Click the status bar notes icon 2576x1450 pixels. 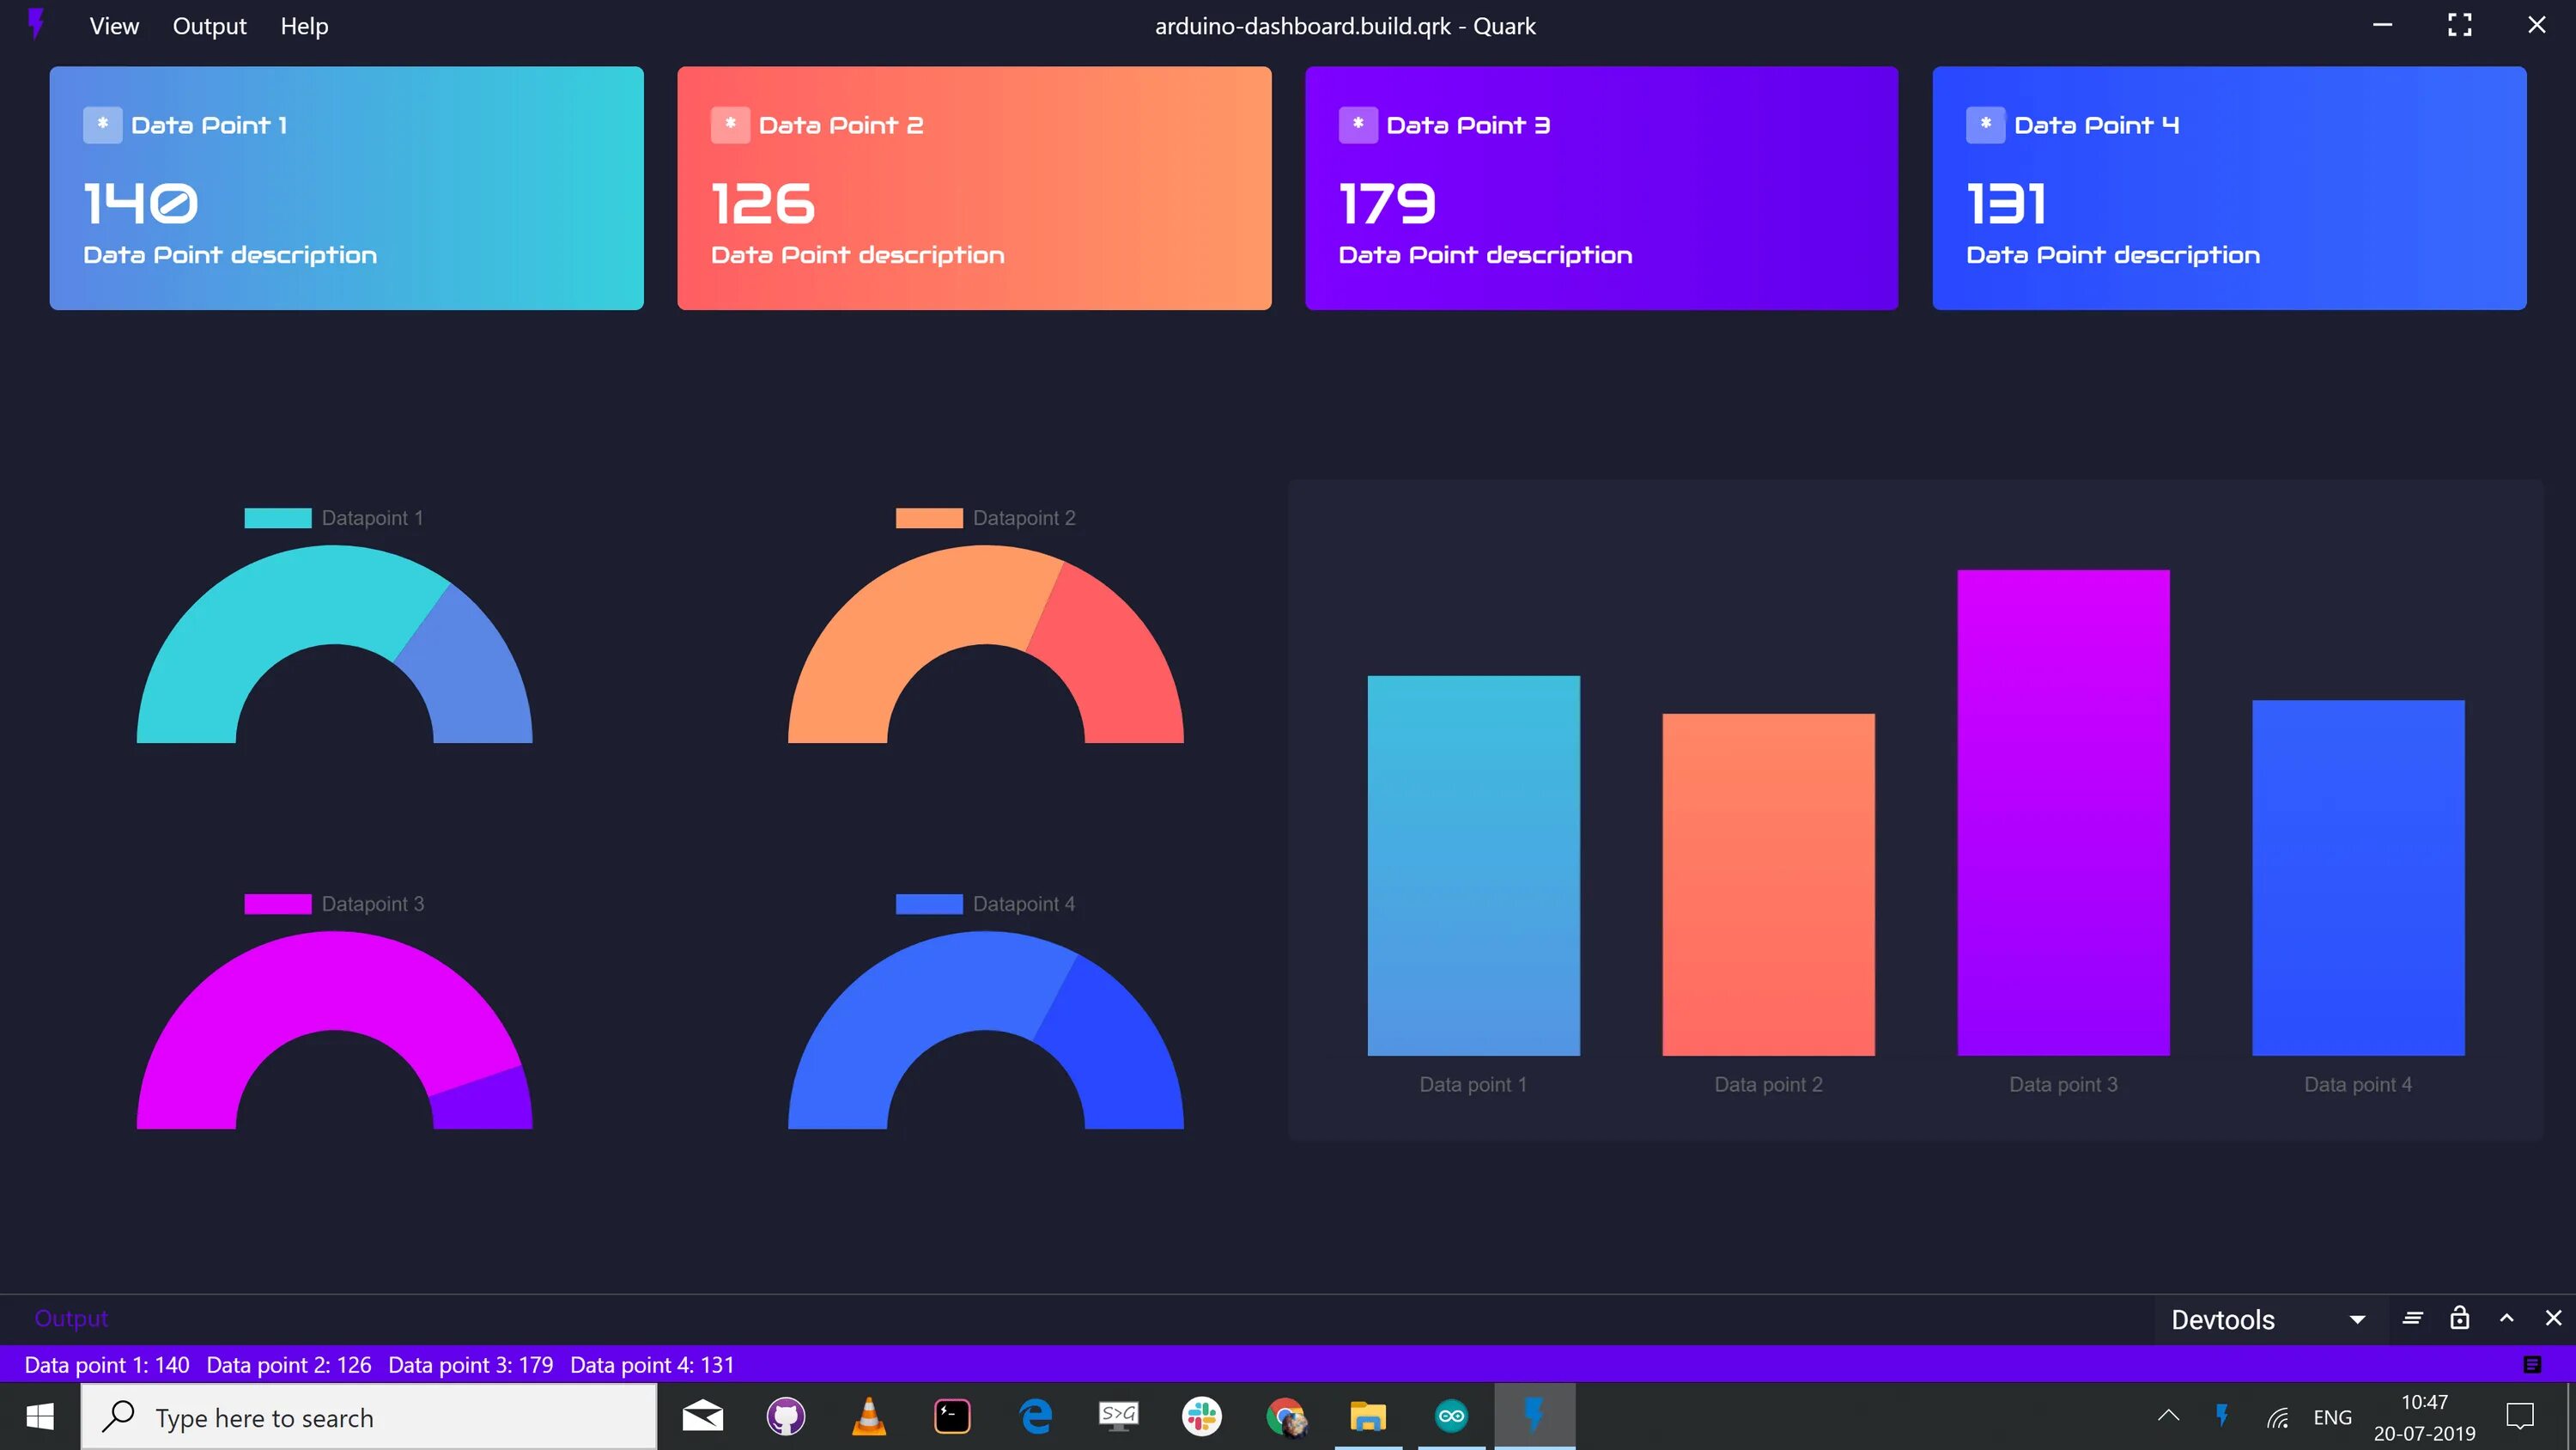[x=2532, y=1365]
